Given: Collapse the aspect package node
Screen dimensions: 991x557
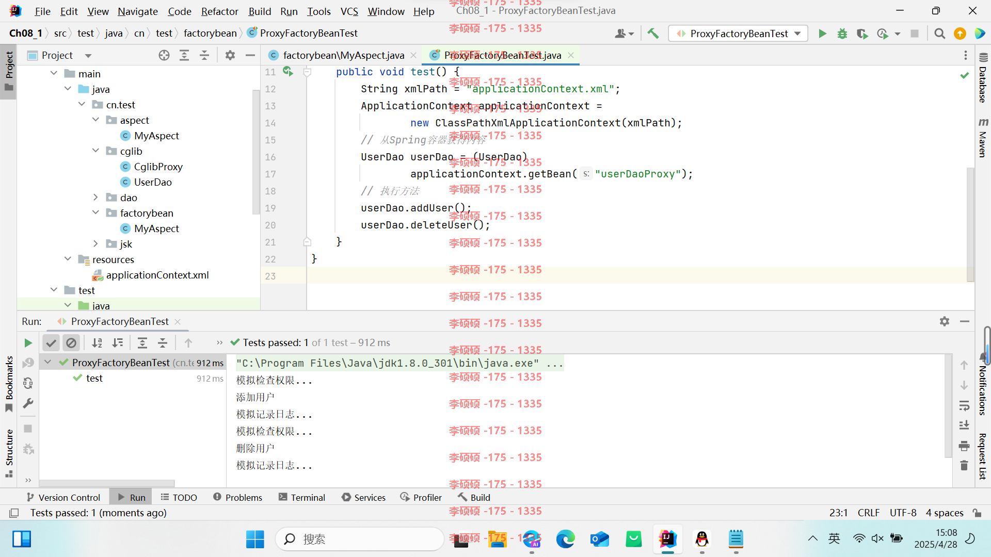Looking at the screenshot, I should 96,120.
